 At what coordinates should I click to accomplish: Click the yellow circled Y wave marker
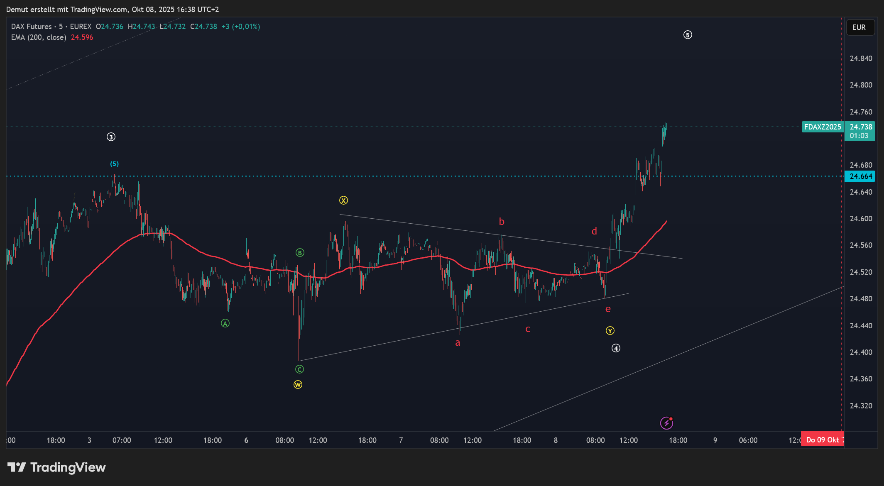tap(610, 331)
